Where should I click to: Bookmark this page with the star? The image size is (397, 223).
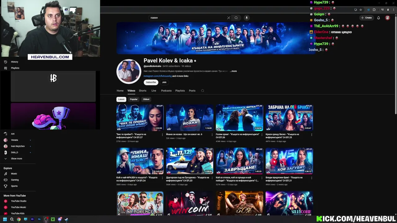(x=361, y=10)
